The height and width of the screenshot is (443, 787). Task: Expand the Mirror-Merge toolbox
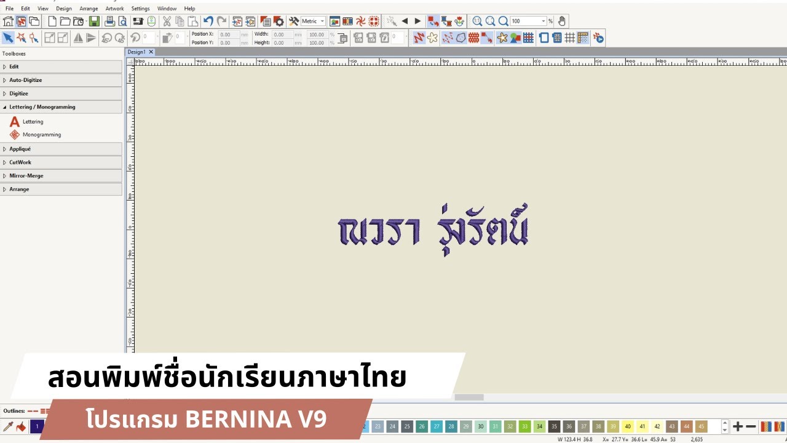61,176
